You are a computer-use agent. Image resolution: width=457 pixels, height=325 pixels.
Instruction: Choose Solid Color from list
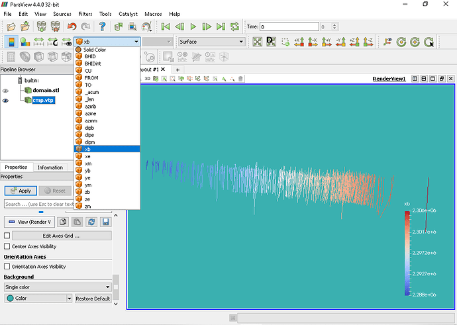click(107, 50)
